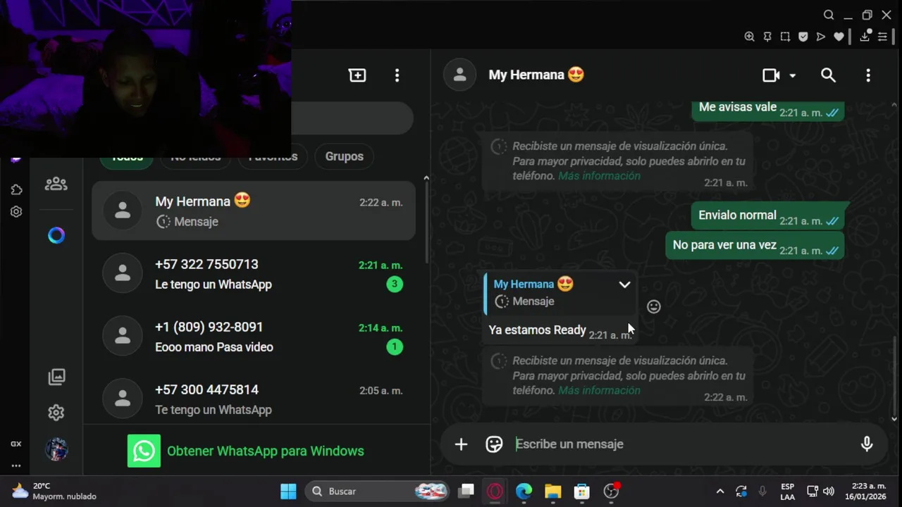Viewport: 902px width, 507px height.
Task: Open Opera extensions cube icon
Action: [16, 189]
